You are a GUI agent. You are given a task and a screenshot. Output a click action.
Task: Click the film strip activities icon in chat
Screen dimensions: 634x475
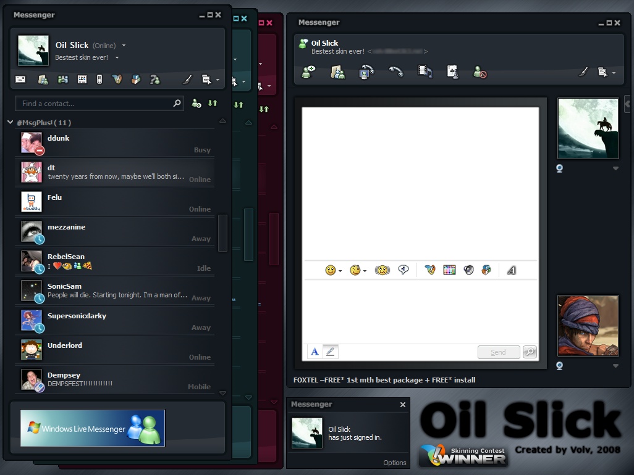pos(425,72)
